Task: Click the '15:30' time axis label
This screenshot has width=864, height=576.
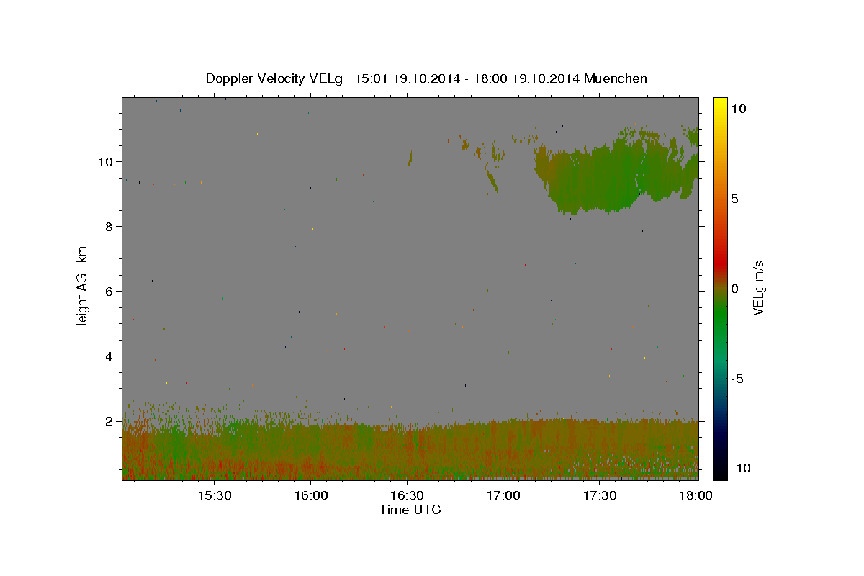Action: [215, 495]
